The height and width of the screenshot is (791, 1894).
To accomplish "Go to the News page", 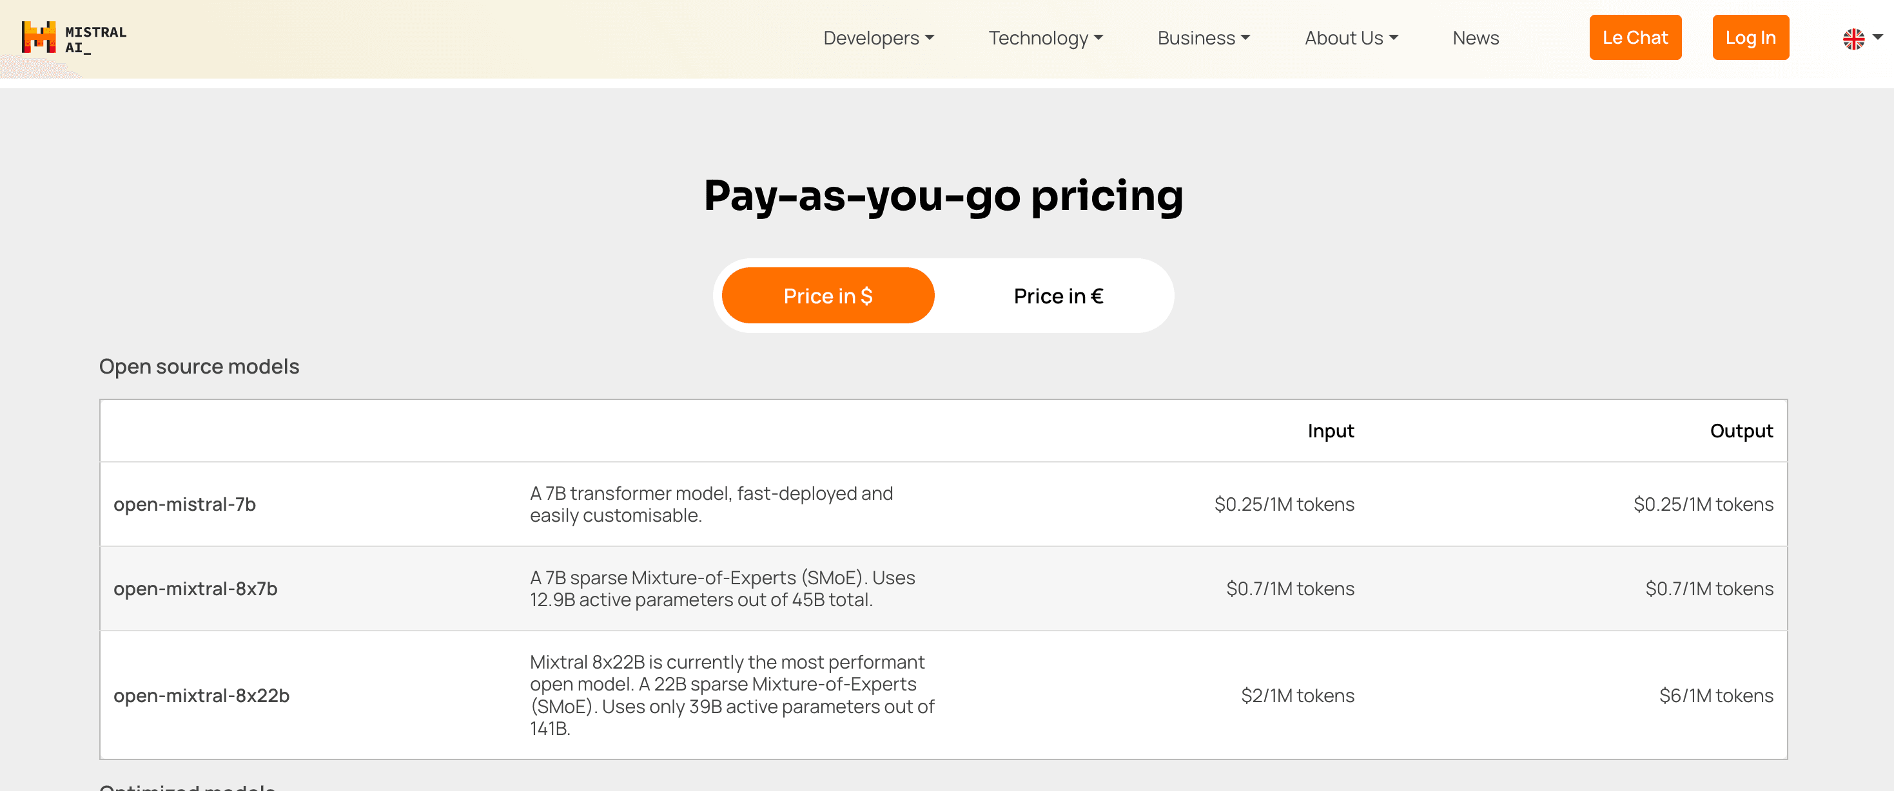I will [1475, 38].
